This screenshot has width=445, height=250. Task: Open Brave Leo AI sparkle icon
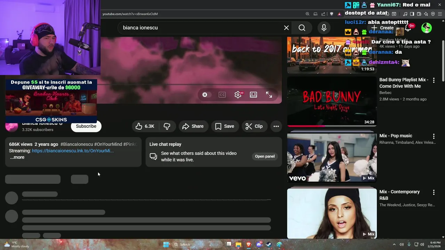pyautogui.click(x=426, y=14)
